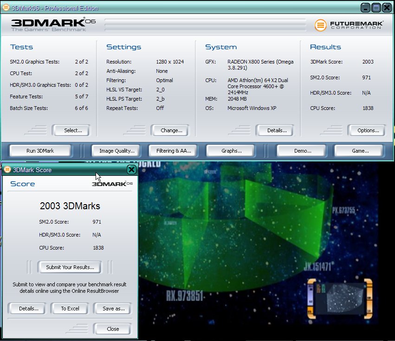Open the Graphs... tool
Viewport: 395px width, 341px height.
coord(230,151)
